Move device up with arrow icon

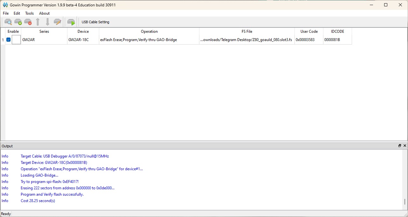[38, 22]
